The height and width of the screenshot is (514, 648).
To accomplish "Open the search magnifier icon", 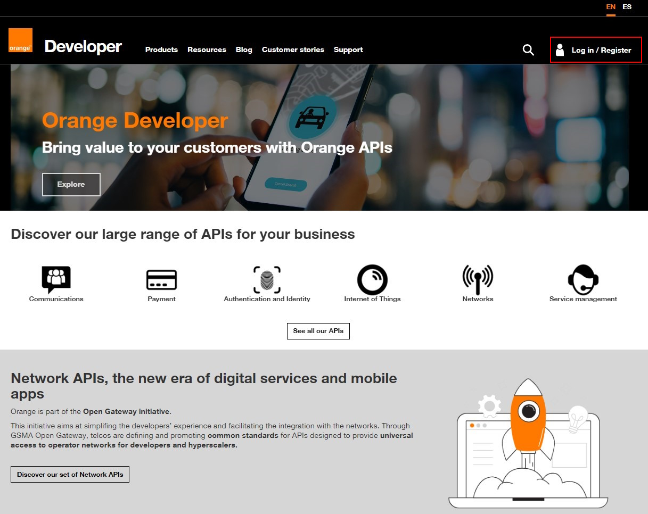I will pyautogui.click(x=528, y=49).
